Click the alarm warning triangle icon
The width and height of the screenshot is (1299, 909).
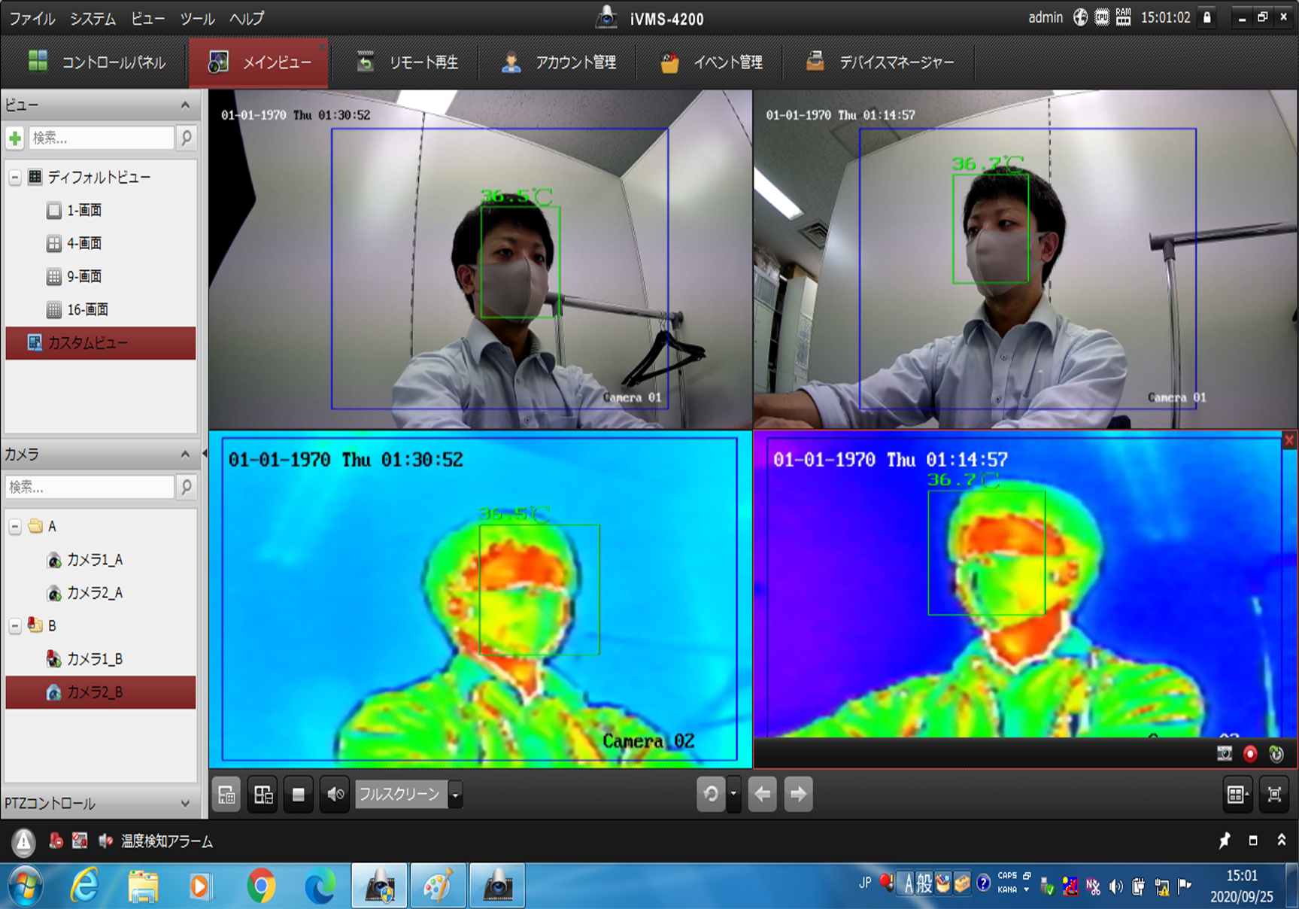click(x=23, y=841)
